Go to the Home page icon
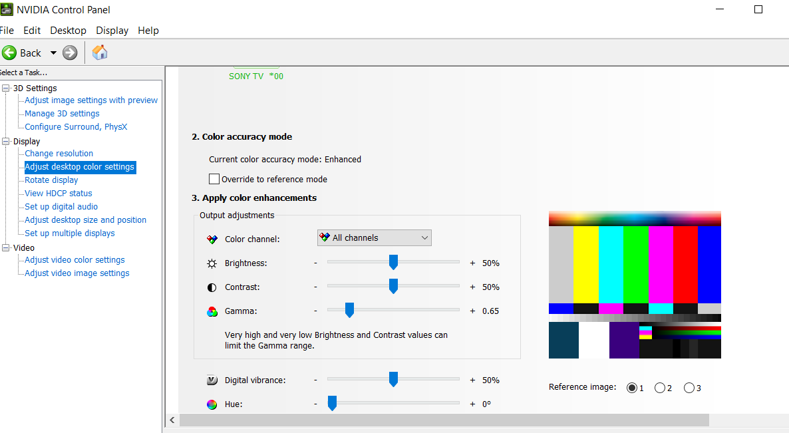 click(100, 53)
